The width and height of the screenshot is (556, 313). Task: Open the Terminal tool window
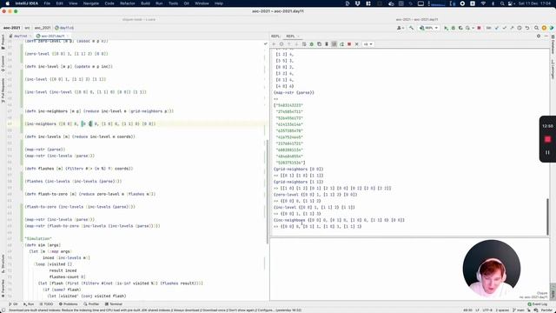click(x=114, y=304)
